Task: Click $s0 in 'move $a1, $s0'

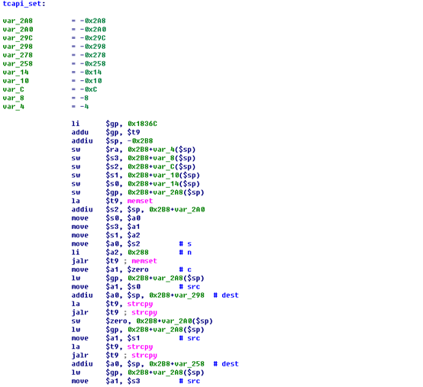Action: [134, 287]
